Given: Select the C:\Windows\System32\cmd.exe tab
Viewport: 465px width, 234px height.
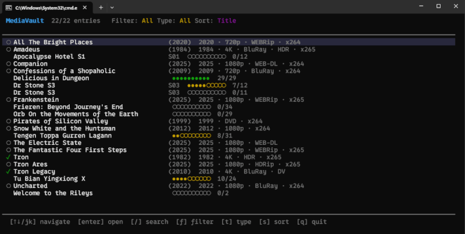Looking at the screenshot, I should 46,7.
